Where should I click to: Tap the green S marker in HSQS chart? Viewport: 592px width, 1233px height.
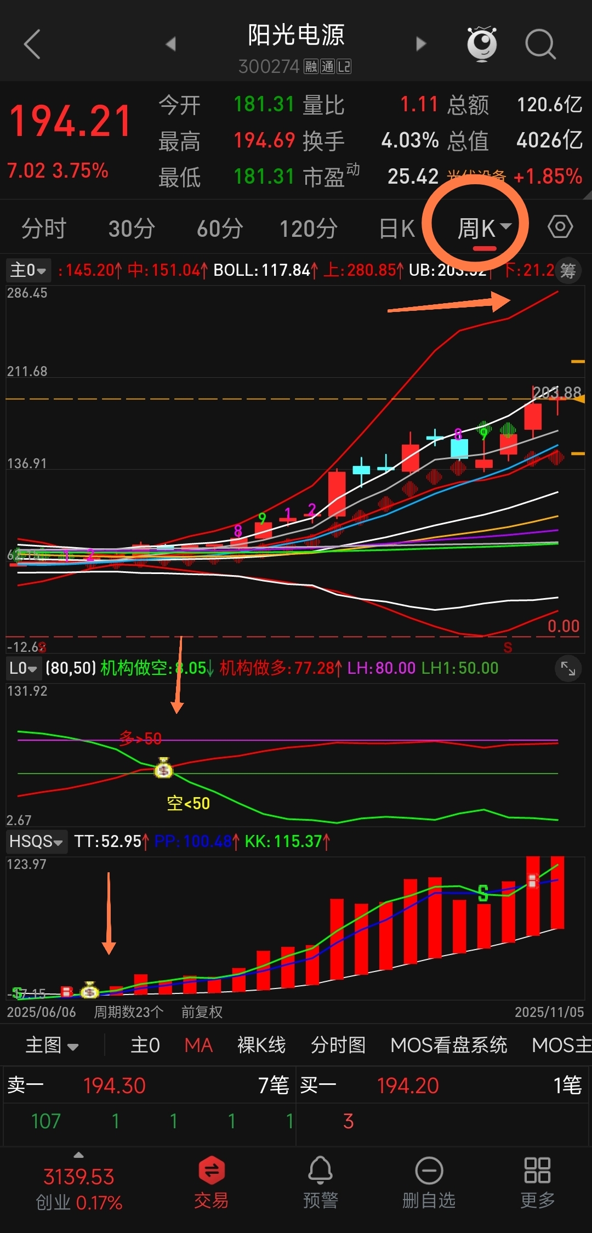coord(483,893)
